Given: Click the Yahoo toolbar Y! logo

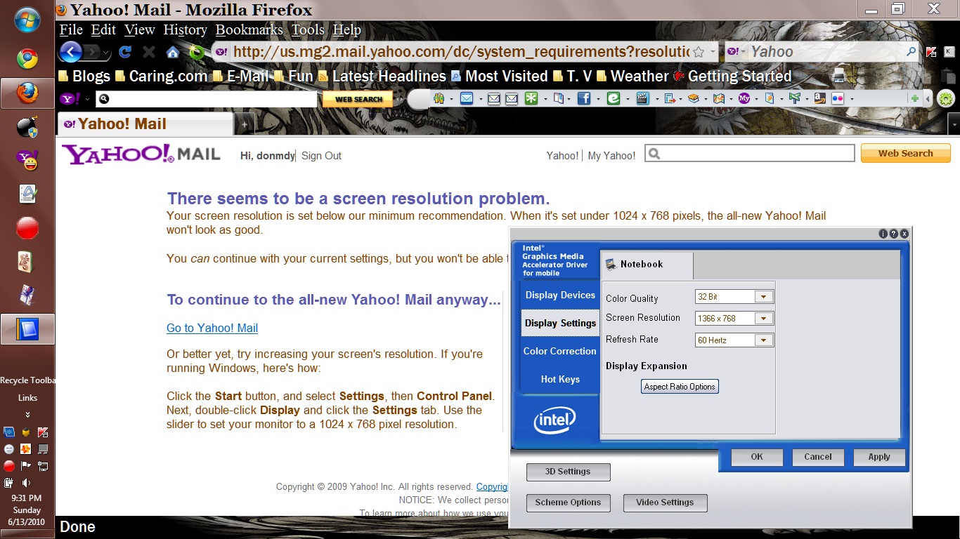Looking at the screenshot, I should tap(70, 99).
